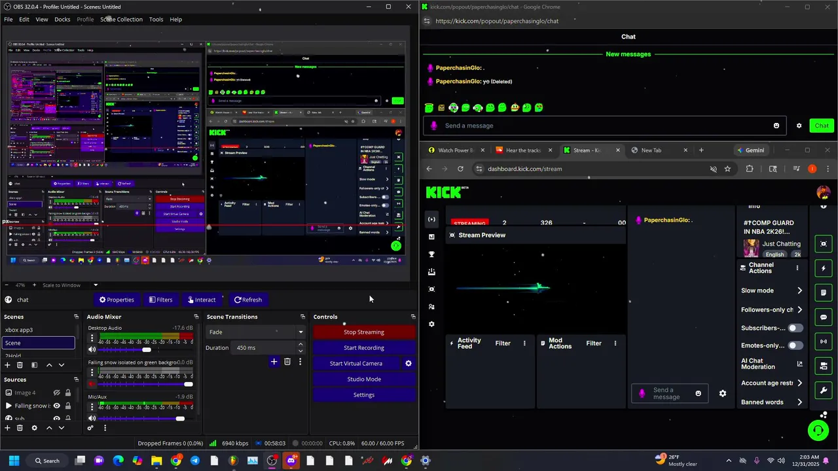The width and height of the screenshot is (838, 471).
Task: Click the lightning bolt widget button
Action: click(824, 268)
